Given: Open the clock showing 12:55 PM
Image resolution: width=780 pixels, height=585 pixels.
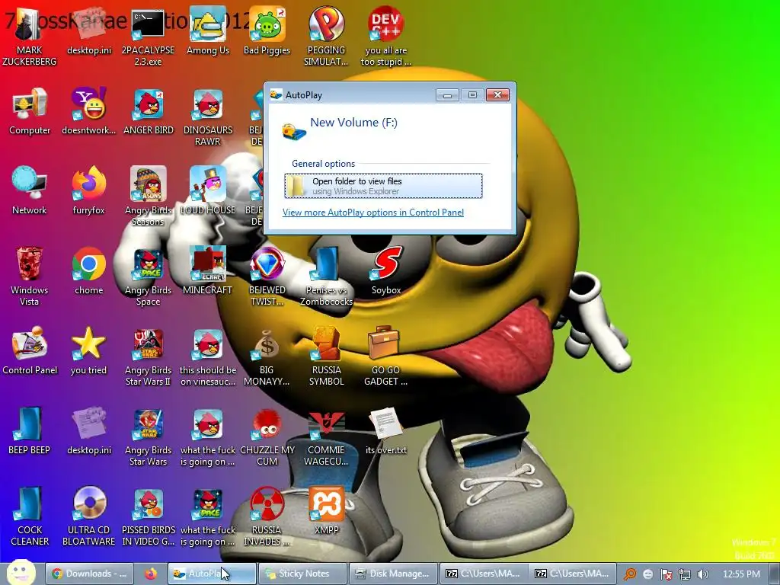Looking at the screenshot, I should tap(741, 574).
